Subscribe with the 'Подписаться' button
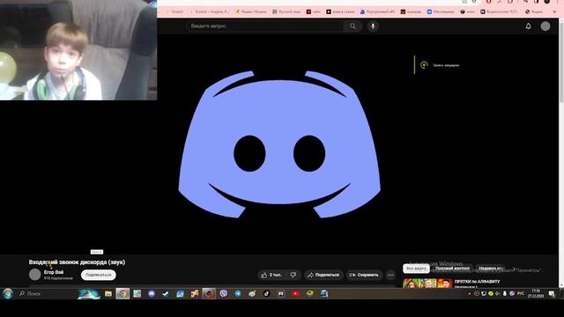Screen dimensions: 564x317 tap(99, 275)
